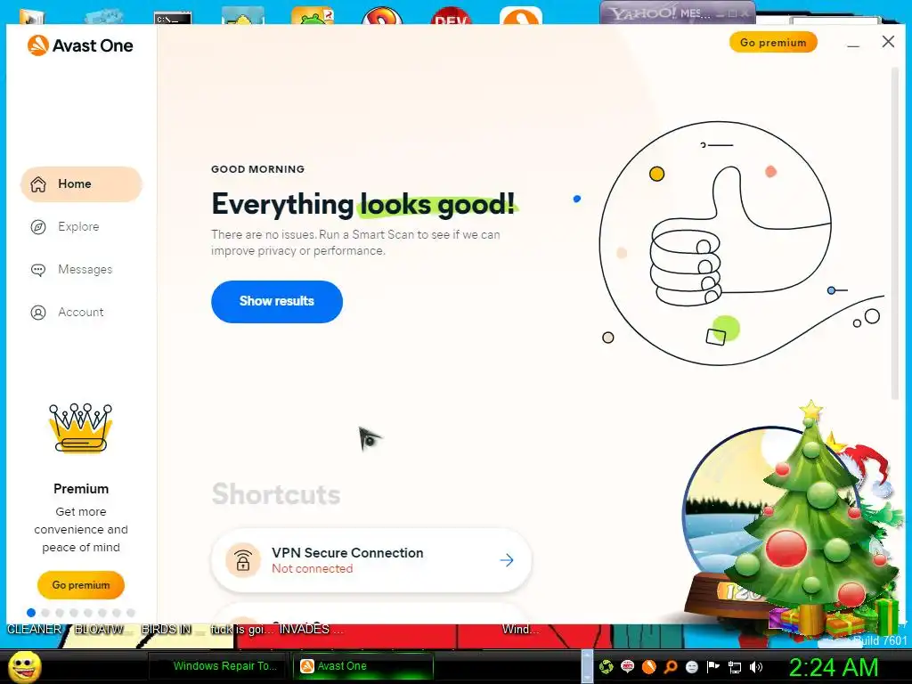The height and width of the screenshot is (684, 912).
Task: Open the Messages section
Action: point(71,269)
